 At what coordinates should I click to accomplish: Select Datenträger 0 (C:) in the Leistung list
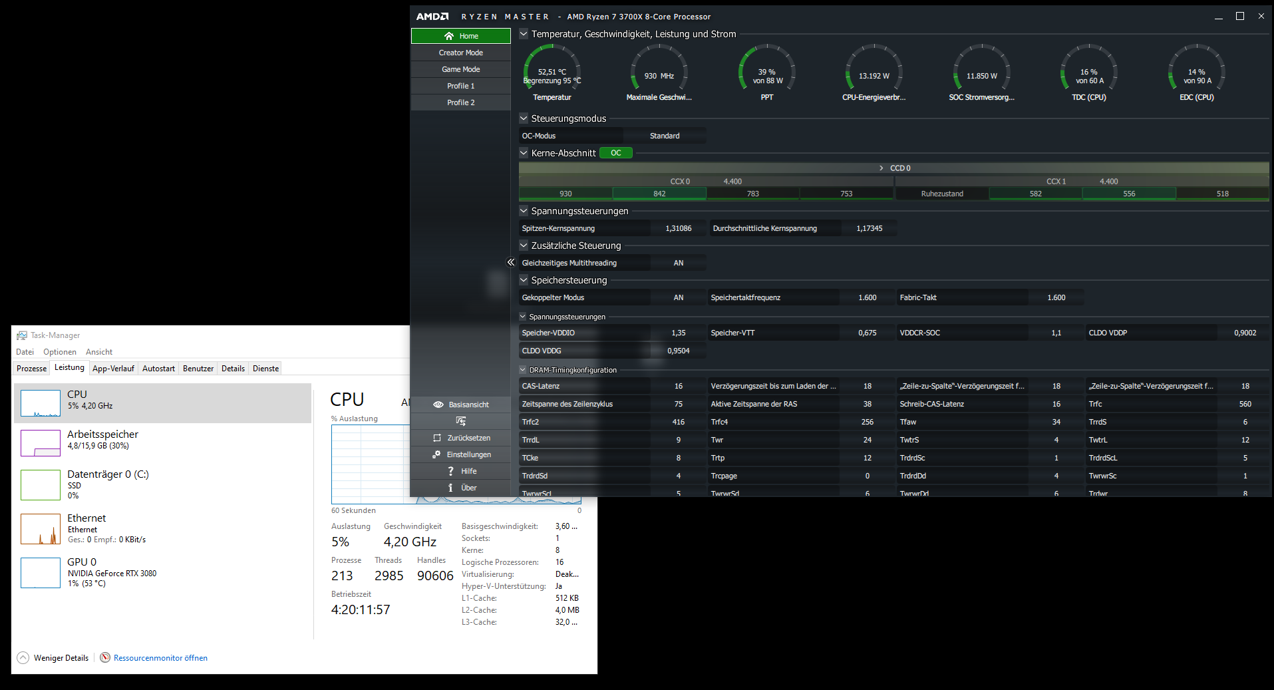[x=163, y=484]
